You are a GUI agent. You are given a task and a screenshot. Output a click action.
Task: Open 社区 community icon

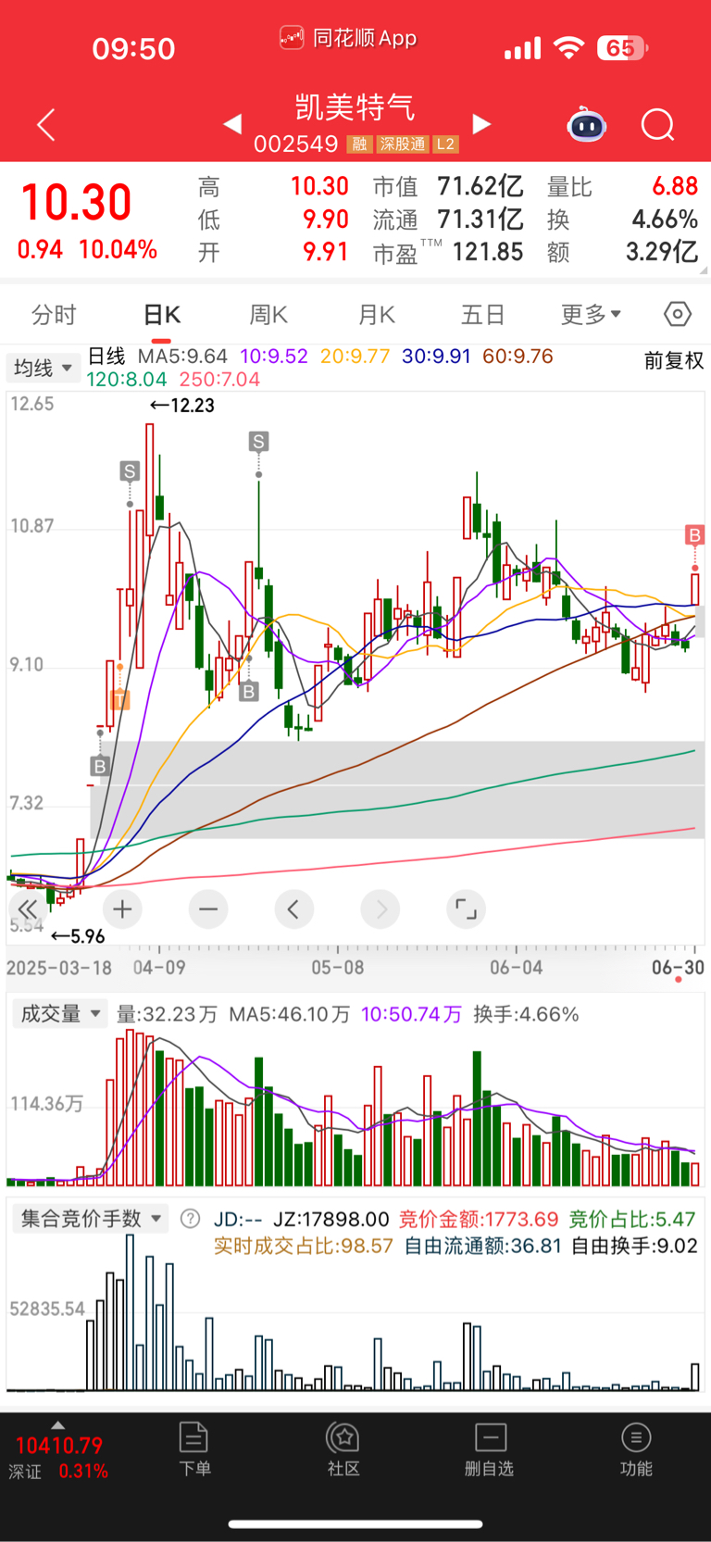[x=343, y=1449]
